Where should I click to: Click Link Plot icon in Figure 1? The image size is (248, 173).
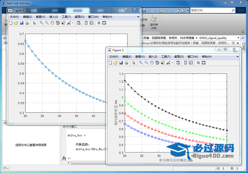[x=78, y=23]
